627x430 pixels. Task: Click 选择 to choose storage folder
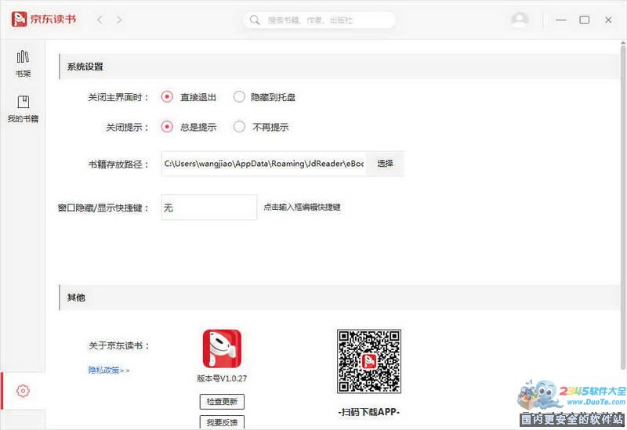(x=385, y=164)
